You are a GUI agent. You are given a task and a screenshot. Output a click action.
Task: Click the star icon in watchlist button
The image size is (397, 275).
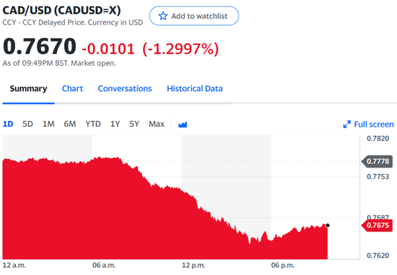(x=163, y=16)
